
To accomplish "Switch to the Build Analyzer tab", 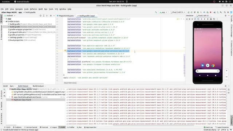I will [38, 86].
